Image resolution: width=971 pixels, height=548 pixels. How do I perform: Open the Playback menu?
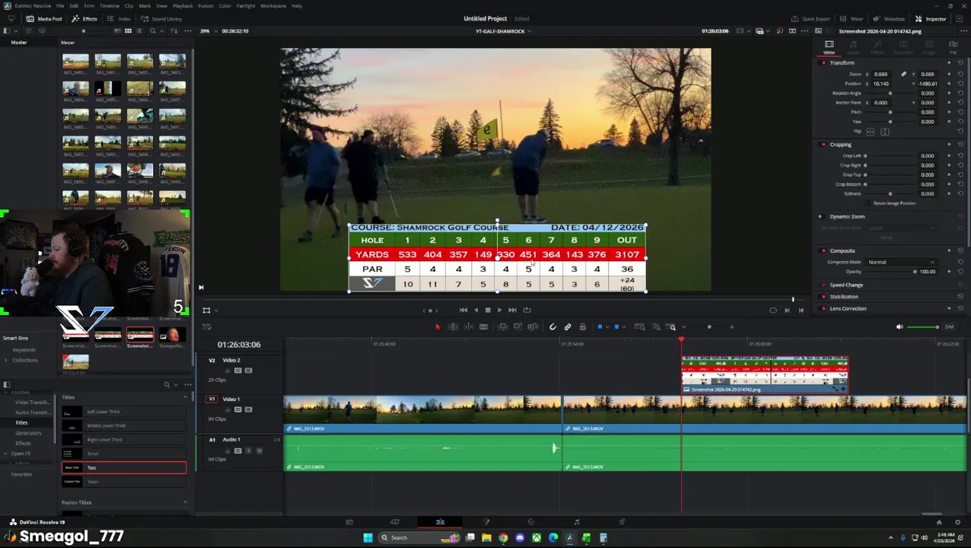click(x=183, y=6)
